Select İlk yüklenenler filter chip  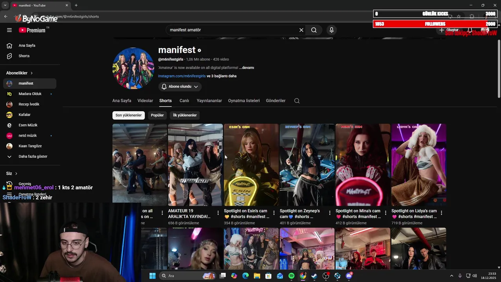tap(185, 115)
